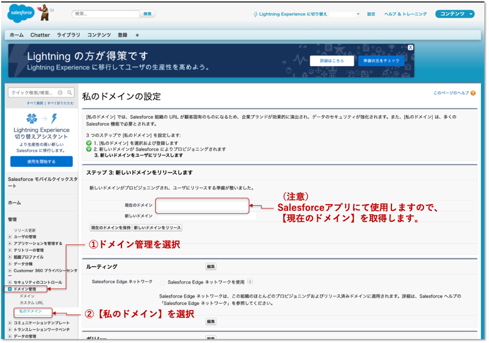
Task: Click the lightning bolt icon beside Lightning Experience に切り替え
Action: point(256,14)
